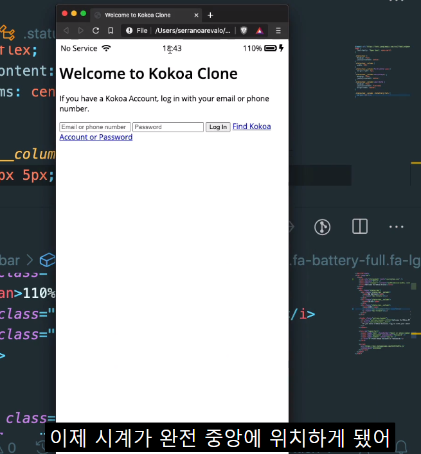
Task: Click the yellow minimize window button
Action: [x=74, y=13]
